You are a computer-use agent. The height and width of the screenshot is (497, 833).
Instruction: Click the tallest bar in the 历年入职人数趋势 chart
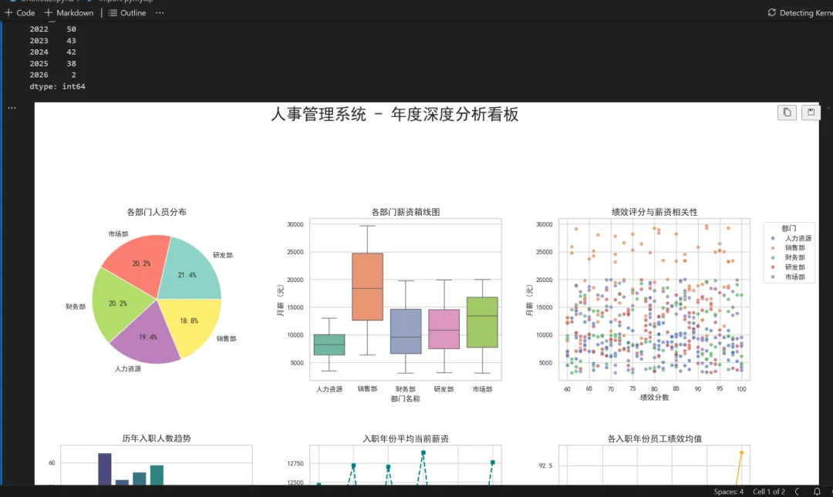coord(105,468)
